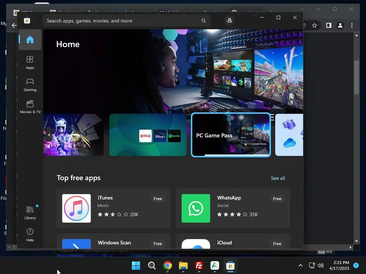Open the WhatsApp app icon
The width and height of the screenshot is (366, 274).
[196, 208]
